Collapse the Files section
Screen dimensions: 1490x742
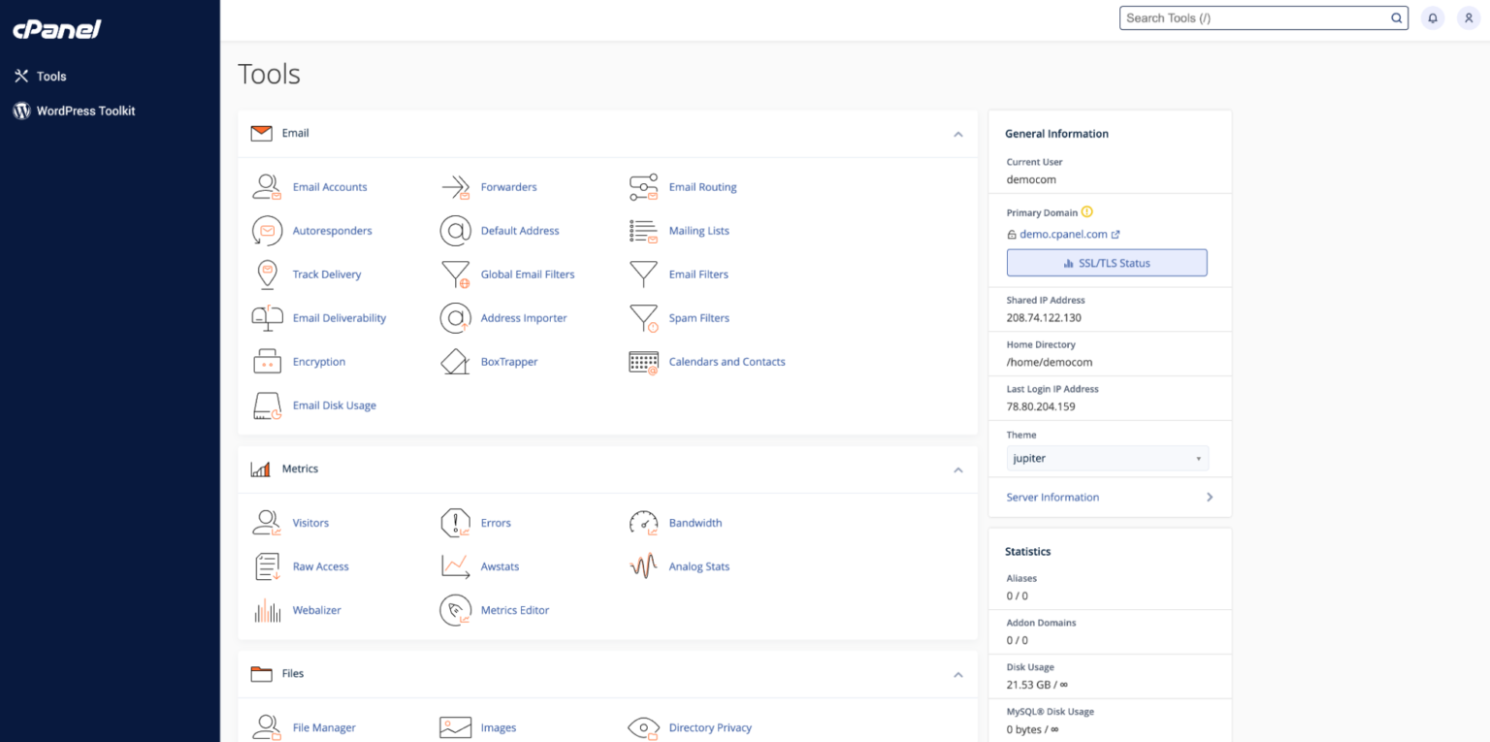point(957,674)
